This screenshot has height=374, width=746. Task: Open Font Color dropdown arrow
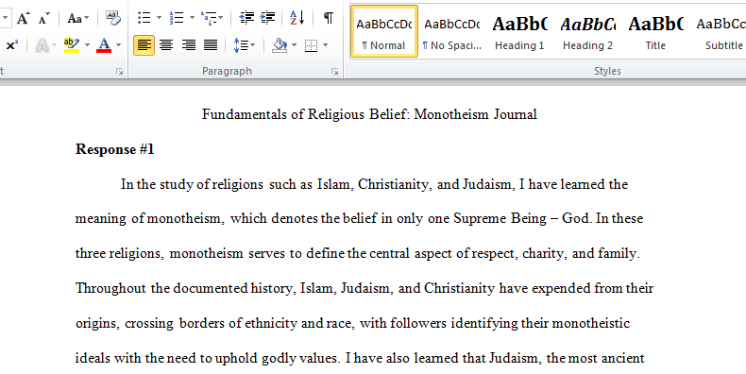pos(118,45)
